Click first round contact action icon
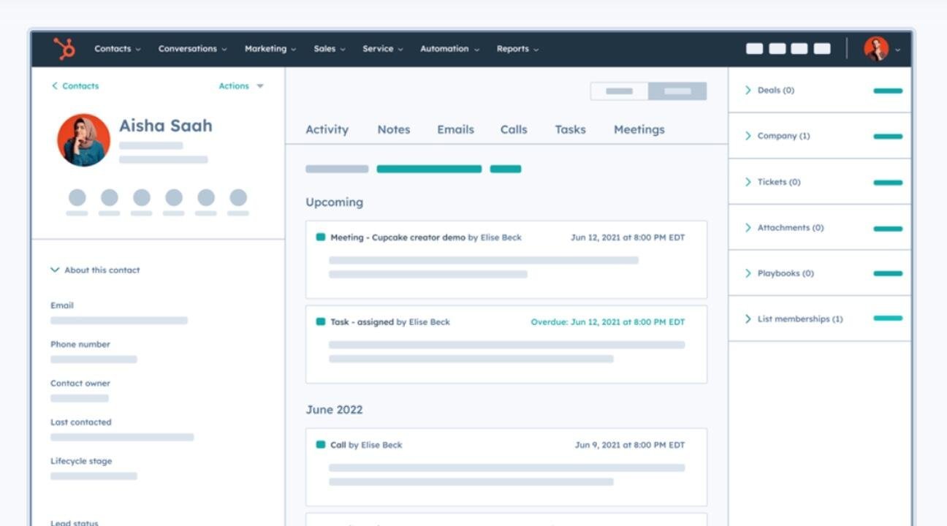947x526 pixels. (77, 197)
